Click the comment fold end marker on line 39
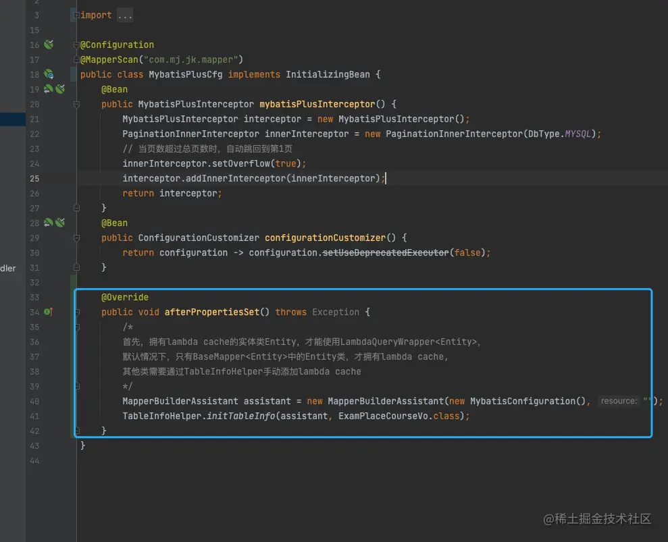 coord(77,386)
